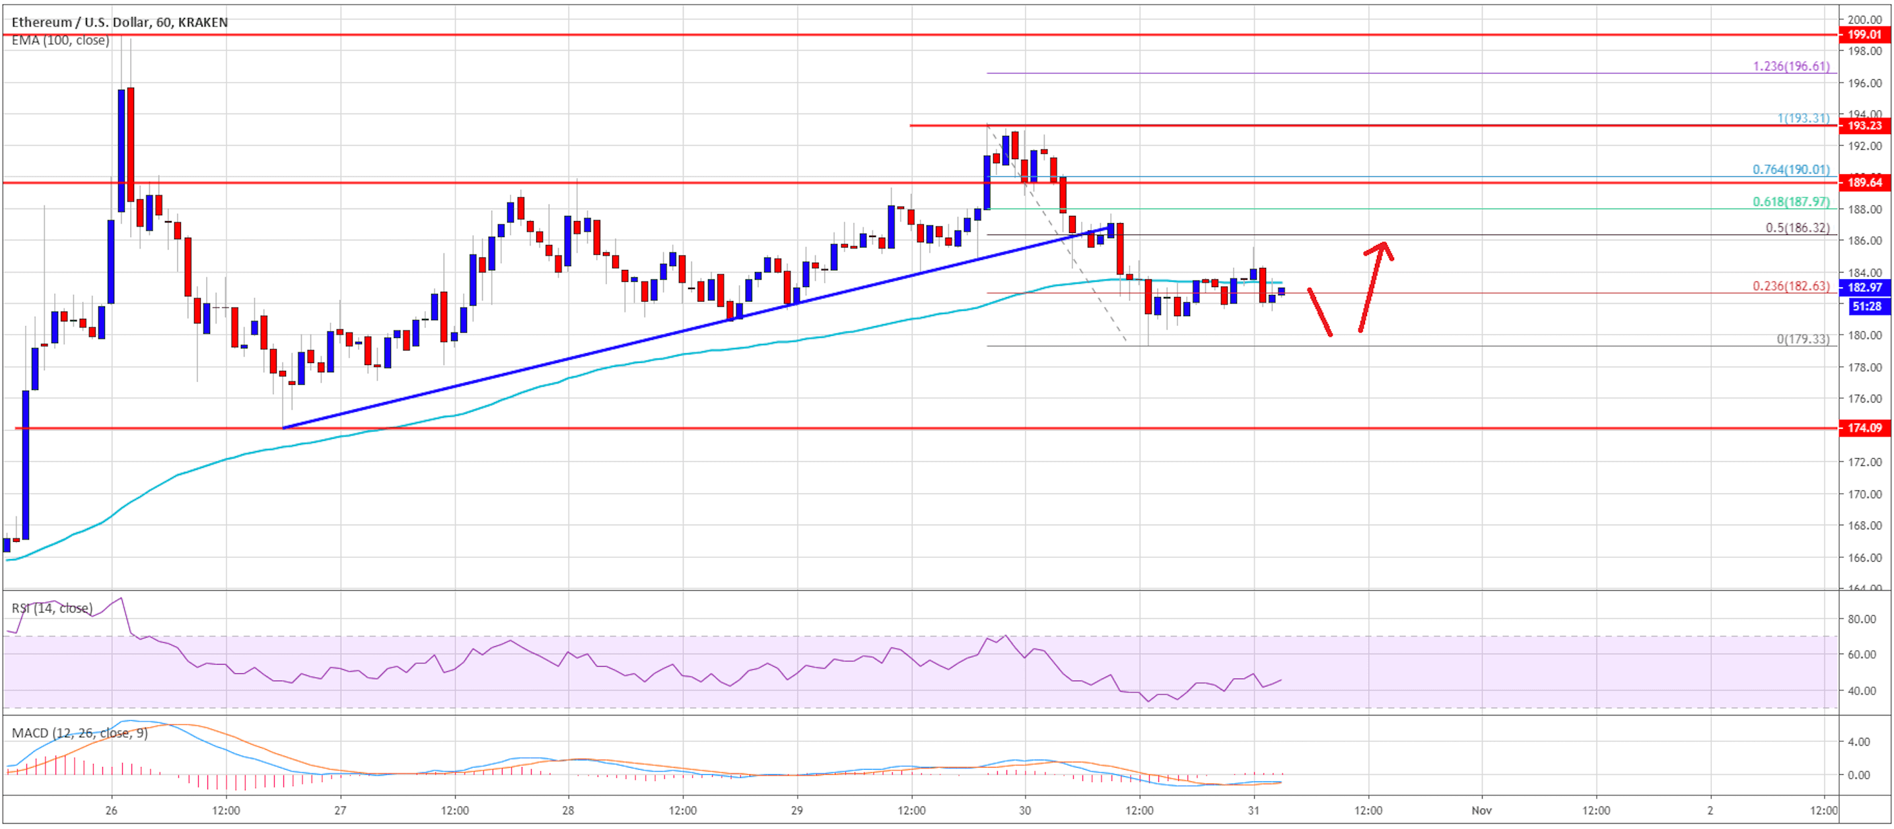Screen dimensions: 1894x829
Task: Click the Ethereum / U.S. Dollar chart title
Action: (x=119, y=22)
